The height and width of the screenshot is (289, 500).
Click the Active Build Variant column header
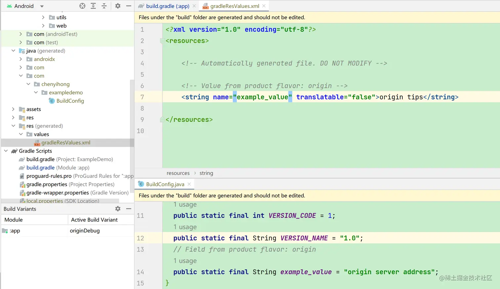[101, 220]
